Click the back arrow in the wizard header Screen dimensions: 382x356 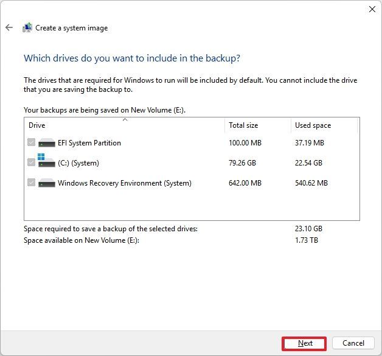click(9, 27)
